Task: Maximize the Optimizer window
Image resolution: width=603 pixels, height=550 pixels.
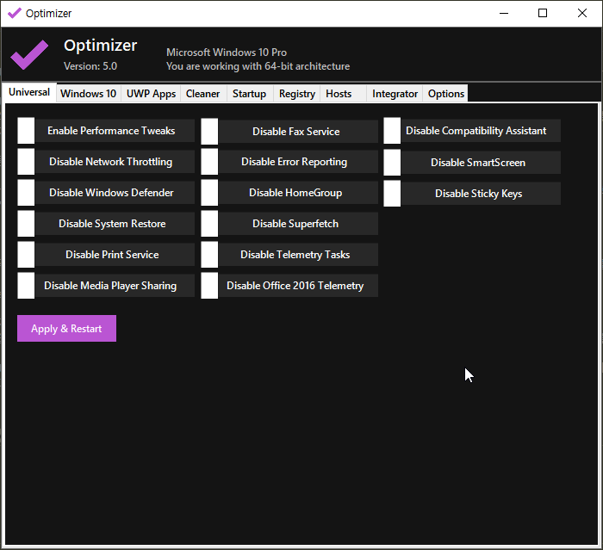Action: (x=543, y=14)
